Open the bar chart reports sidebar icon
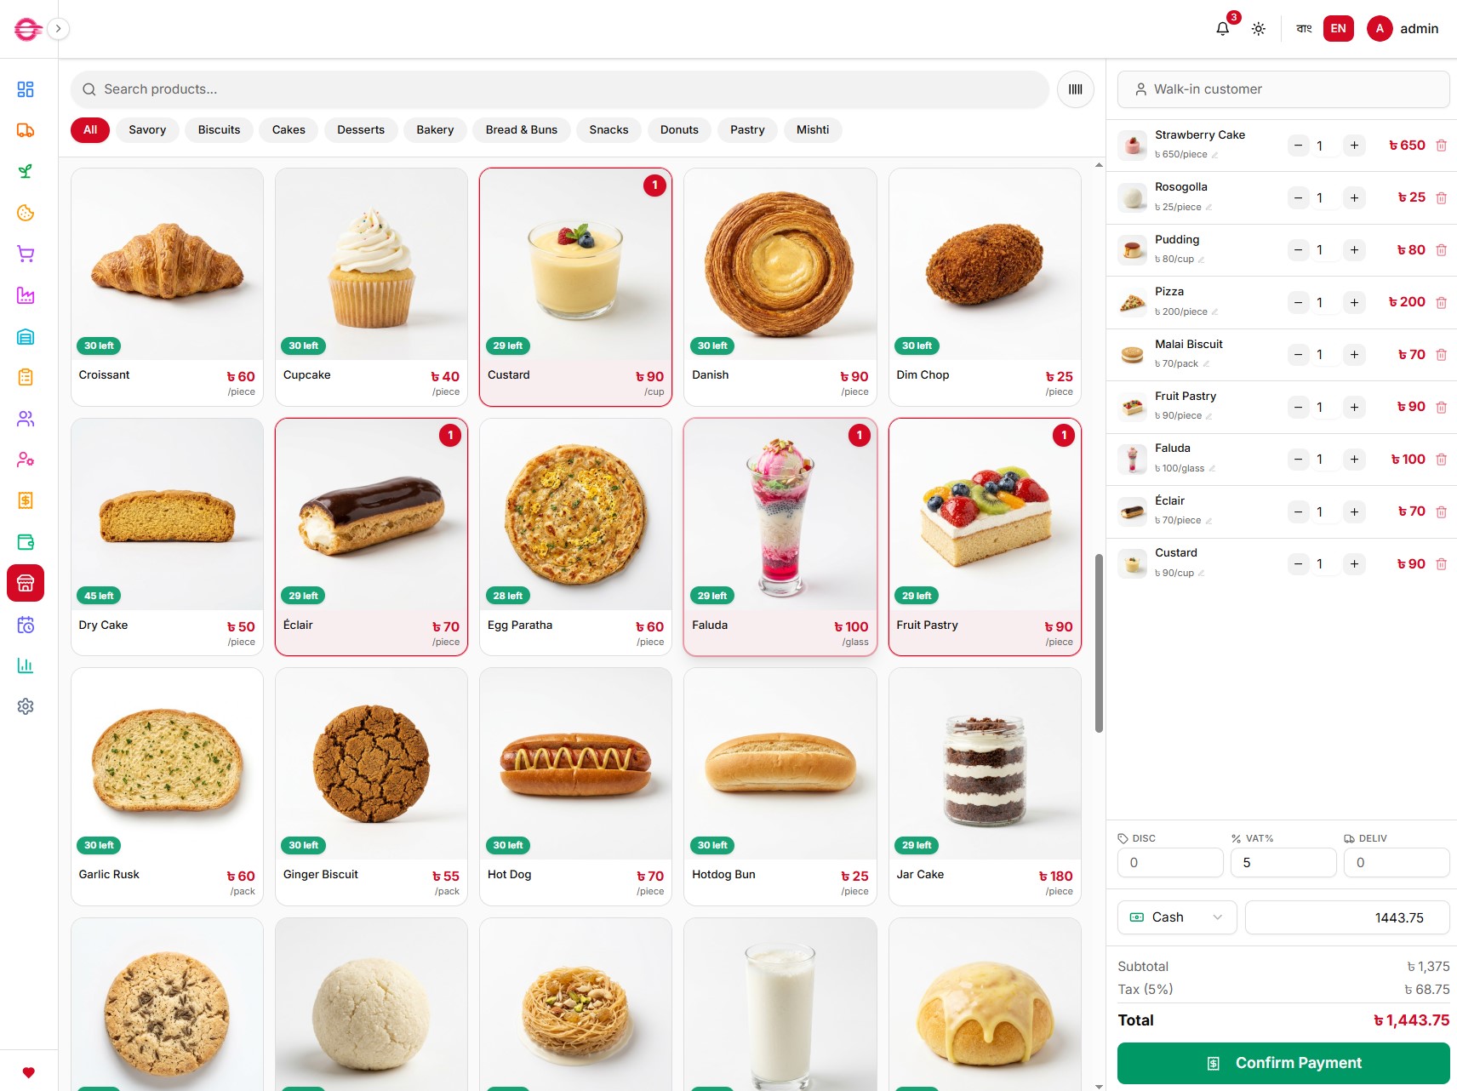 pos(26,665)
